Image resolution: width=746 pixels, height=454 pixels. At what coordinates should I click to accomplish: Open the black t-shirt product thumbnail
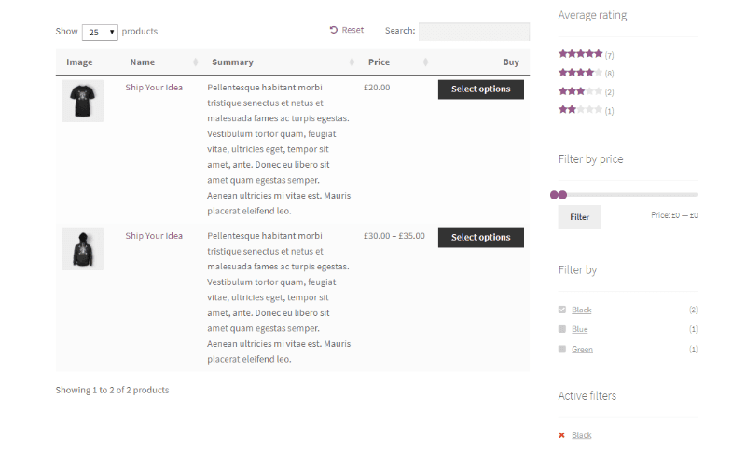point(82,101)
